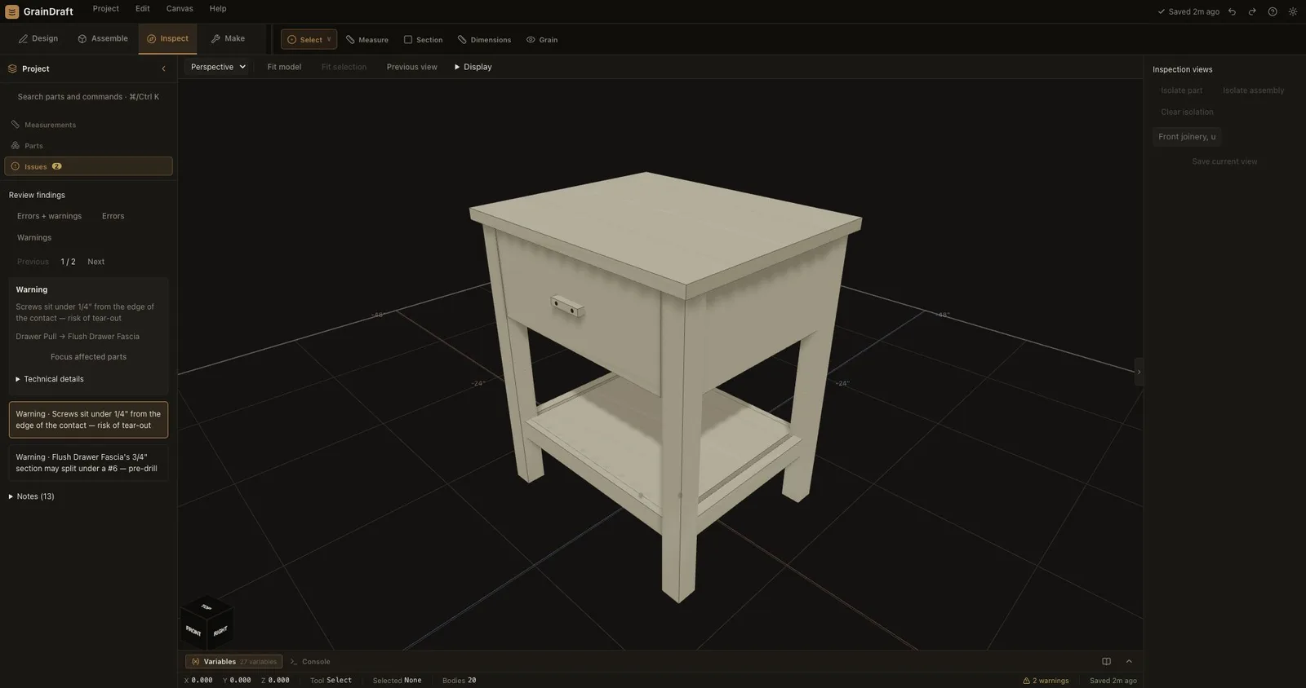This screenshot has width=1306, height=688.
Task: Select the screws tear-out warning card
Action: pyautogui.click(x=88, y=420)
